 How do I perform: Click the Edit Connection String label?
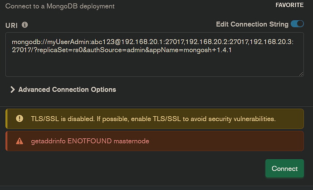point(252,24)
